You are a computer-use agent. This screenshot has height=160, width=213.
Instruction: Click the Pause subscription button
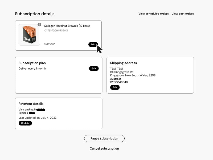pos(104,138)
